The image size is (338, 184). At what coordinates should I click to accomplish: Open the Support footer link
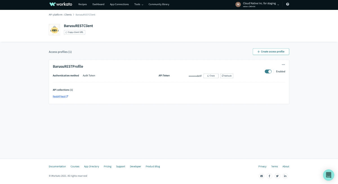click(x=121, y=167)
